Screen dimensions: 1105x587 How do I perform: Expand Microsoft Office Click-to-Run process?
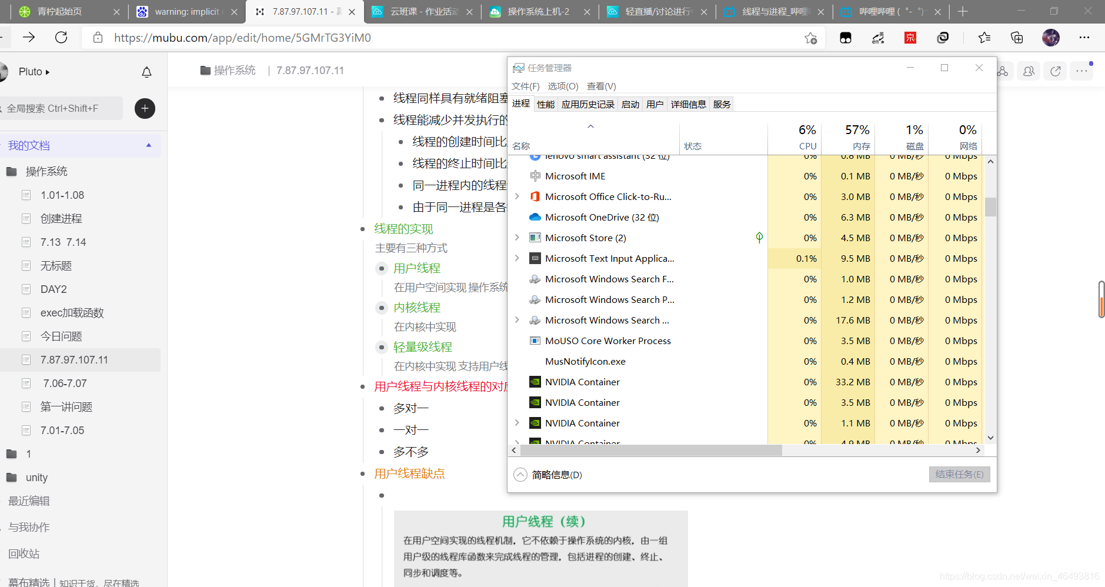click(x=517, y=196)
